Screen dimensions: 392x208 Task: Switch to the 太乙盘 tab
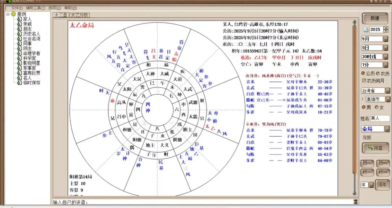61,15
